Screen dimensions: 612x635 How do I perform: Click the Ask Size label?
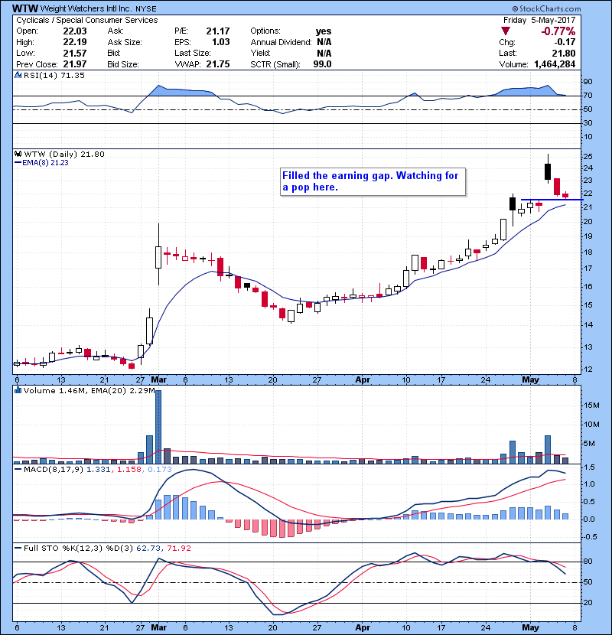click(x=125, y=42)
